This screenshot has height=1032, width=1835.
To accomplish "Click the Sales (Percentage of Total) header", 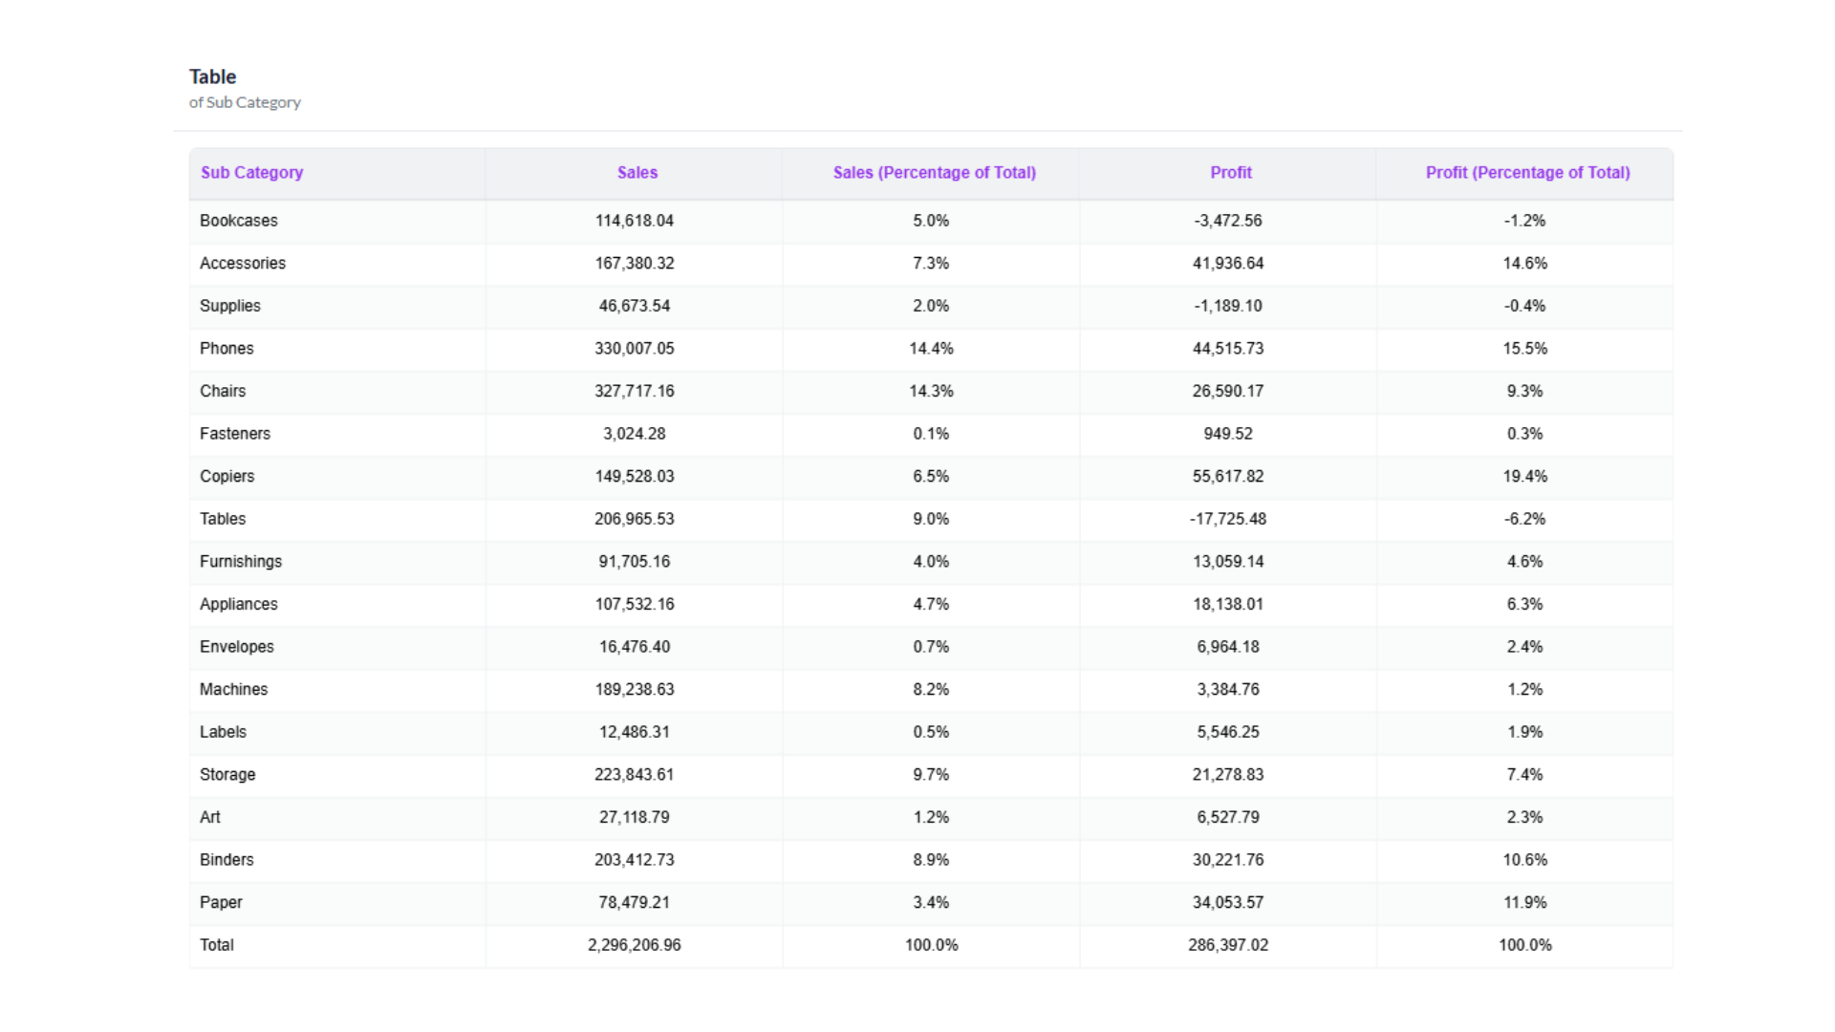I will tap(934, 173).
